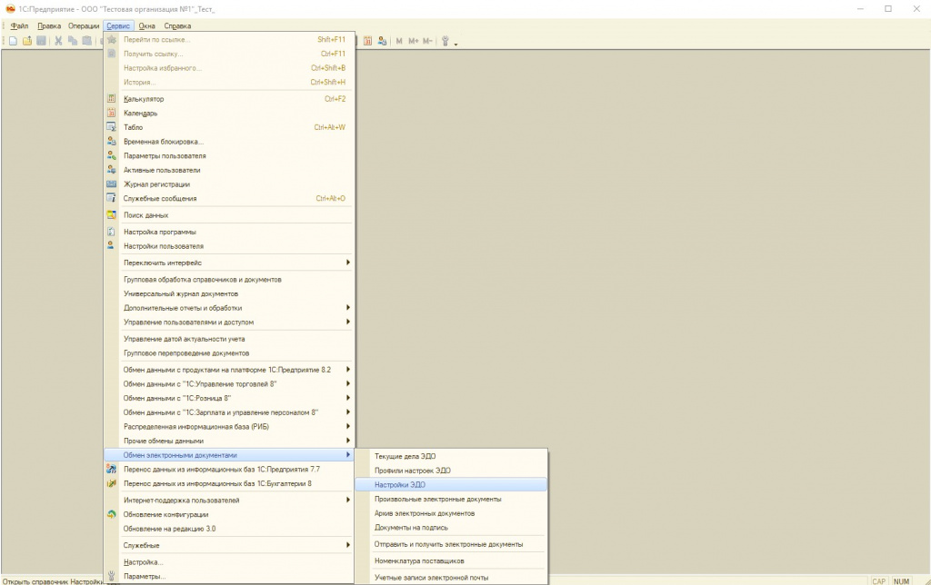Click the Служебные сообщения menu icon
Image resolution: width=931 pixels, height=585 pixels.
tap(111, 198)
